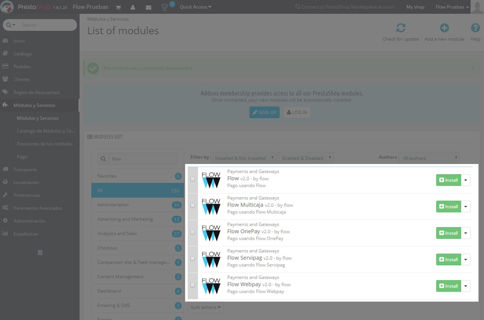Open the Enabled & Disabled filter
Image resolution: width=484 pixels, height=320 pixels.
click(x=306, y=158)
